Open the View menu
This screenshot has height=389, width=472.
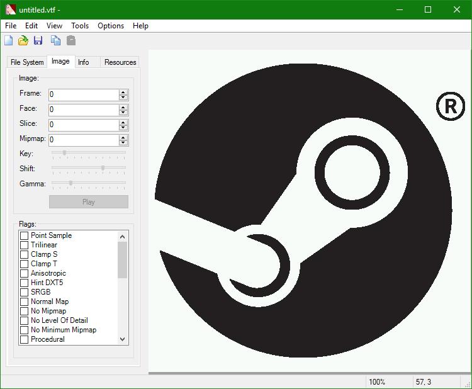[x=54, y=26]
